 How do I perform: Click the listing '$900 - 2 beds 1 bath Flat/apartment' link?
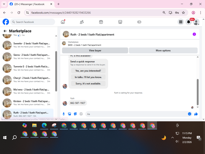pos(84,45)
